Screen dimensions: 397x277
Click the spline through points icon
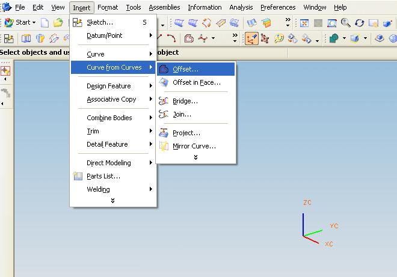click(x=203, y=38)
